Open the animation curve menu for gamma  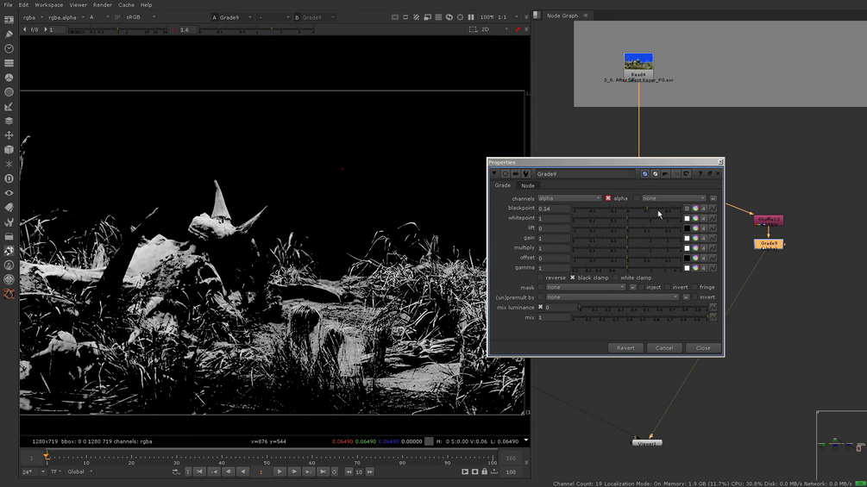(x=713, y=268)
